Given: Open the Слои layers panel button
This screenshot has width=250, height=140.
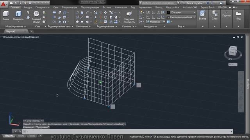Looking at the screenshot, I should [214, 16].
